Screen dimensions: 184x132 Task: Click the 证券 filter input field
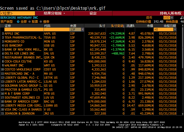click(x=24, y=29)
